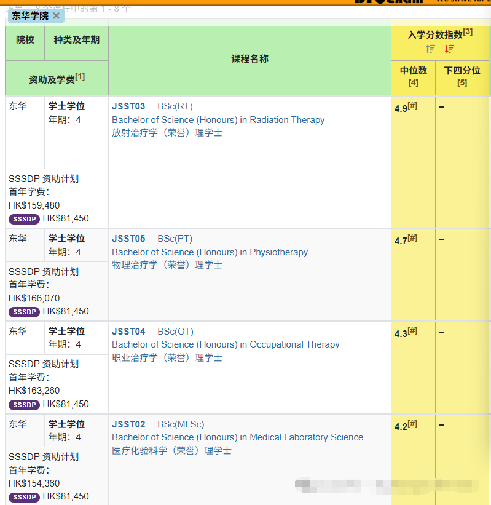Click the 课程名称 column header
The width and height of the screenshot is (491, 505).
pyautogui.click(x=249, y=59)
